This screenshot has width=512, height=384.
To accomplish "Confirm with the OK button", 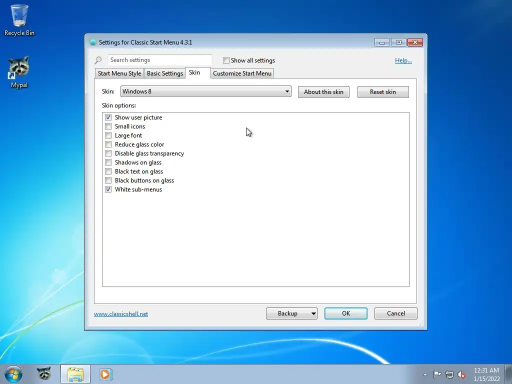I will (x=346, y=313).
